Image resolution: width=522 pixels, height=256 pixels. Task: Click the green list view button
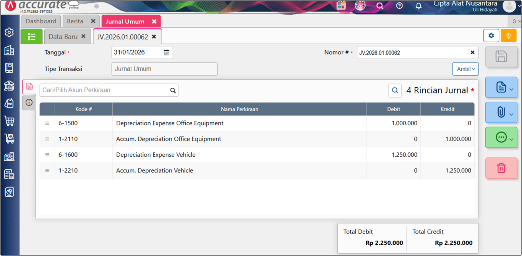click(31, 37)
